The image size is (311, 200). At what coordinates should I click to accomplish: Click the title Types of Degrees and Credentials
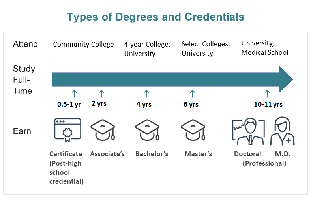155,17
